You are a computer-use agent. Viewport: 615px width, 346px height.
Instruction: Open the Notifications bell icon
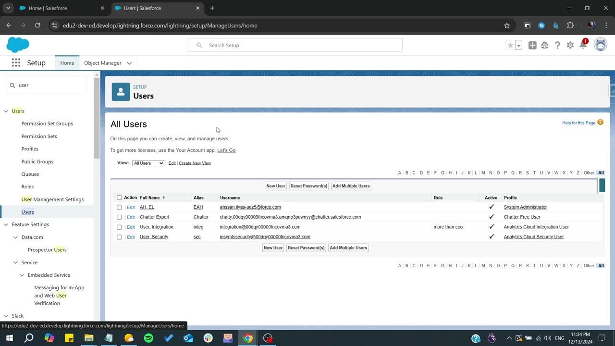[583, 45]
